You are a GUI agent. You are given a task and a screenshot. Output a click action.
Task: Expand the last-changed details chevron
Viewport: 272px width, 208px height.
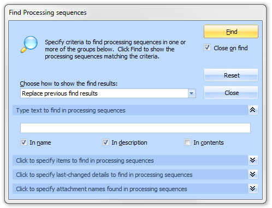click(253, 174)
